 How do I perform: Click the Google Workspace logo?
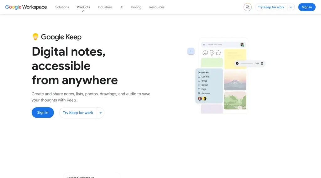(26, 7)
